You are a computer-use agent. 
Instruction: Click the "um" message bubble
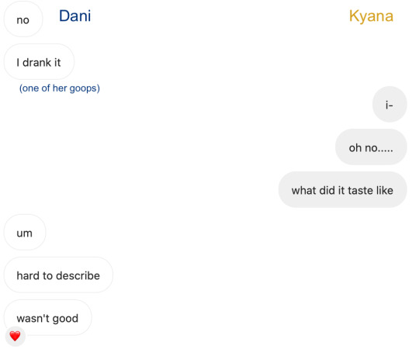(x=25, y=233)
